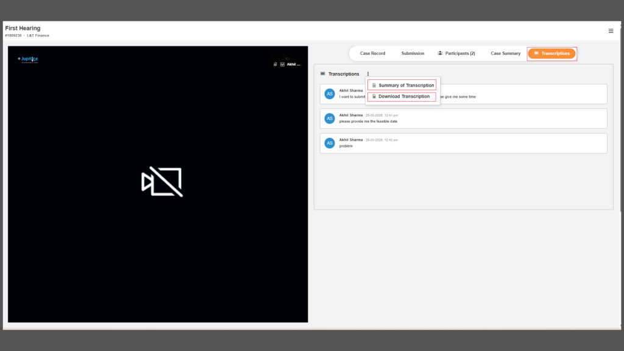The height and width of the screenshot is (351, 624).
Task: Click the M badge icon beside Akhil
Action: point(282,64)
